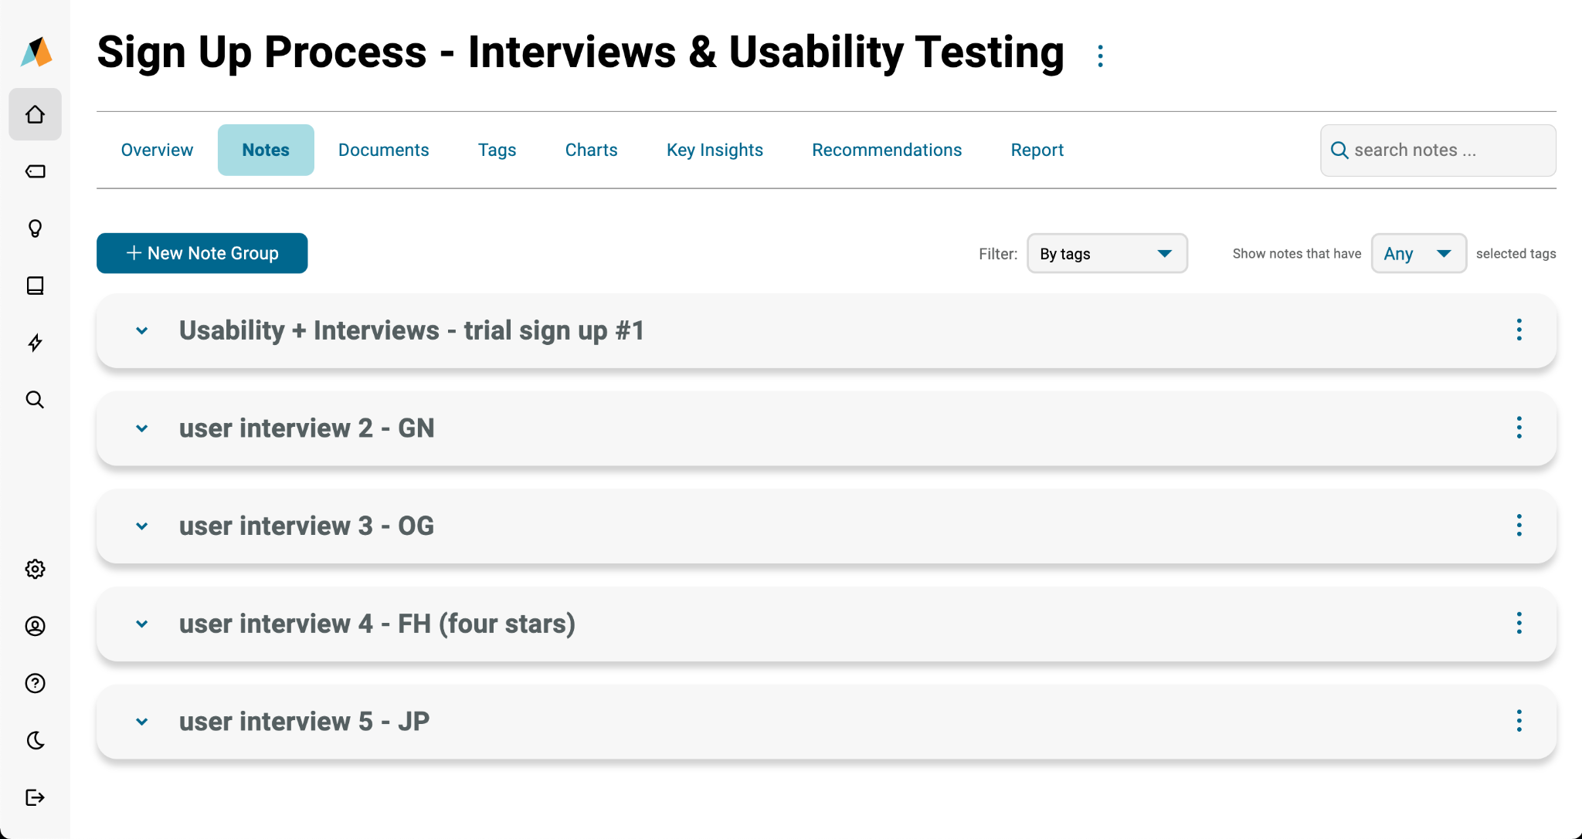Open the Any selected tags dropdown

tap(1417, 253)
